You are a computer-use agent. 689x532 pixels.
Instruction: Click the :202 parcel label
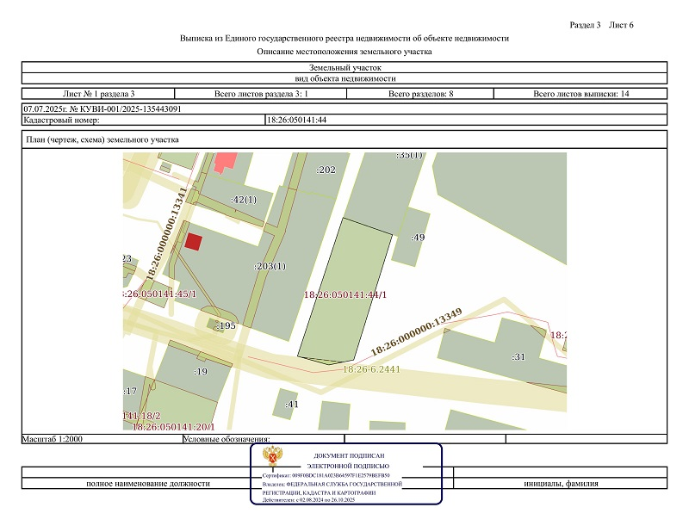click(326, 170)
